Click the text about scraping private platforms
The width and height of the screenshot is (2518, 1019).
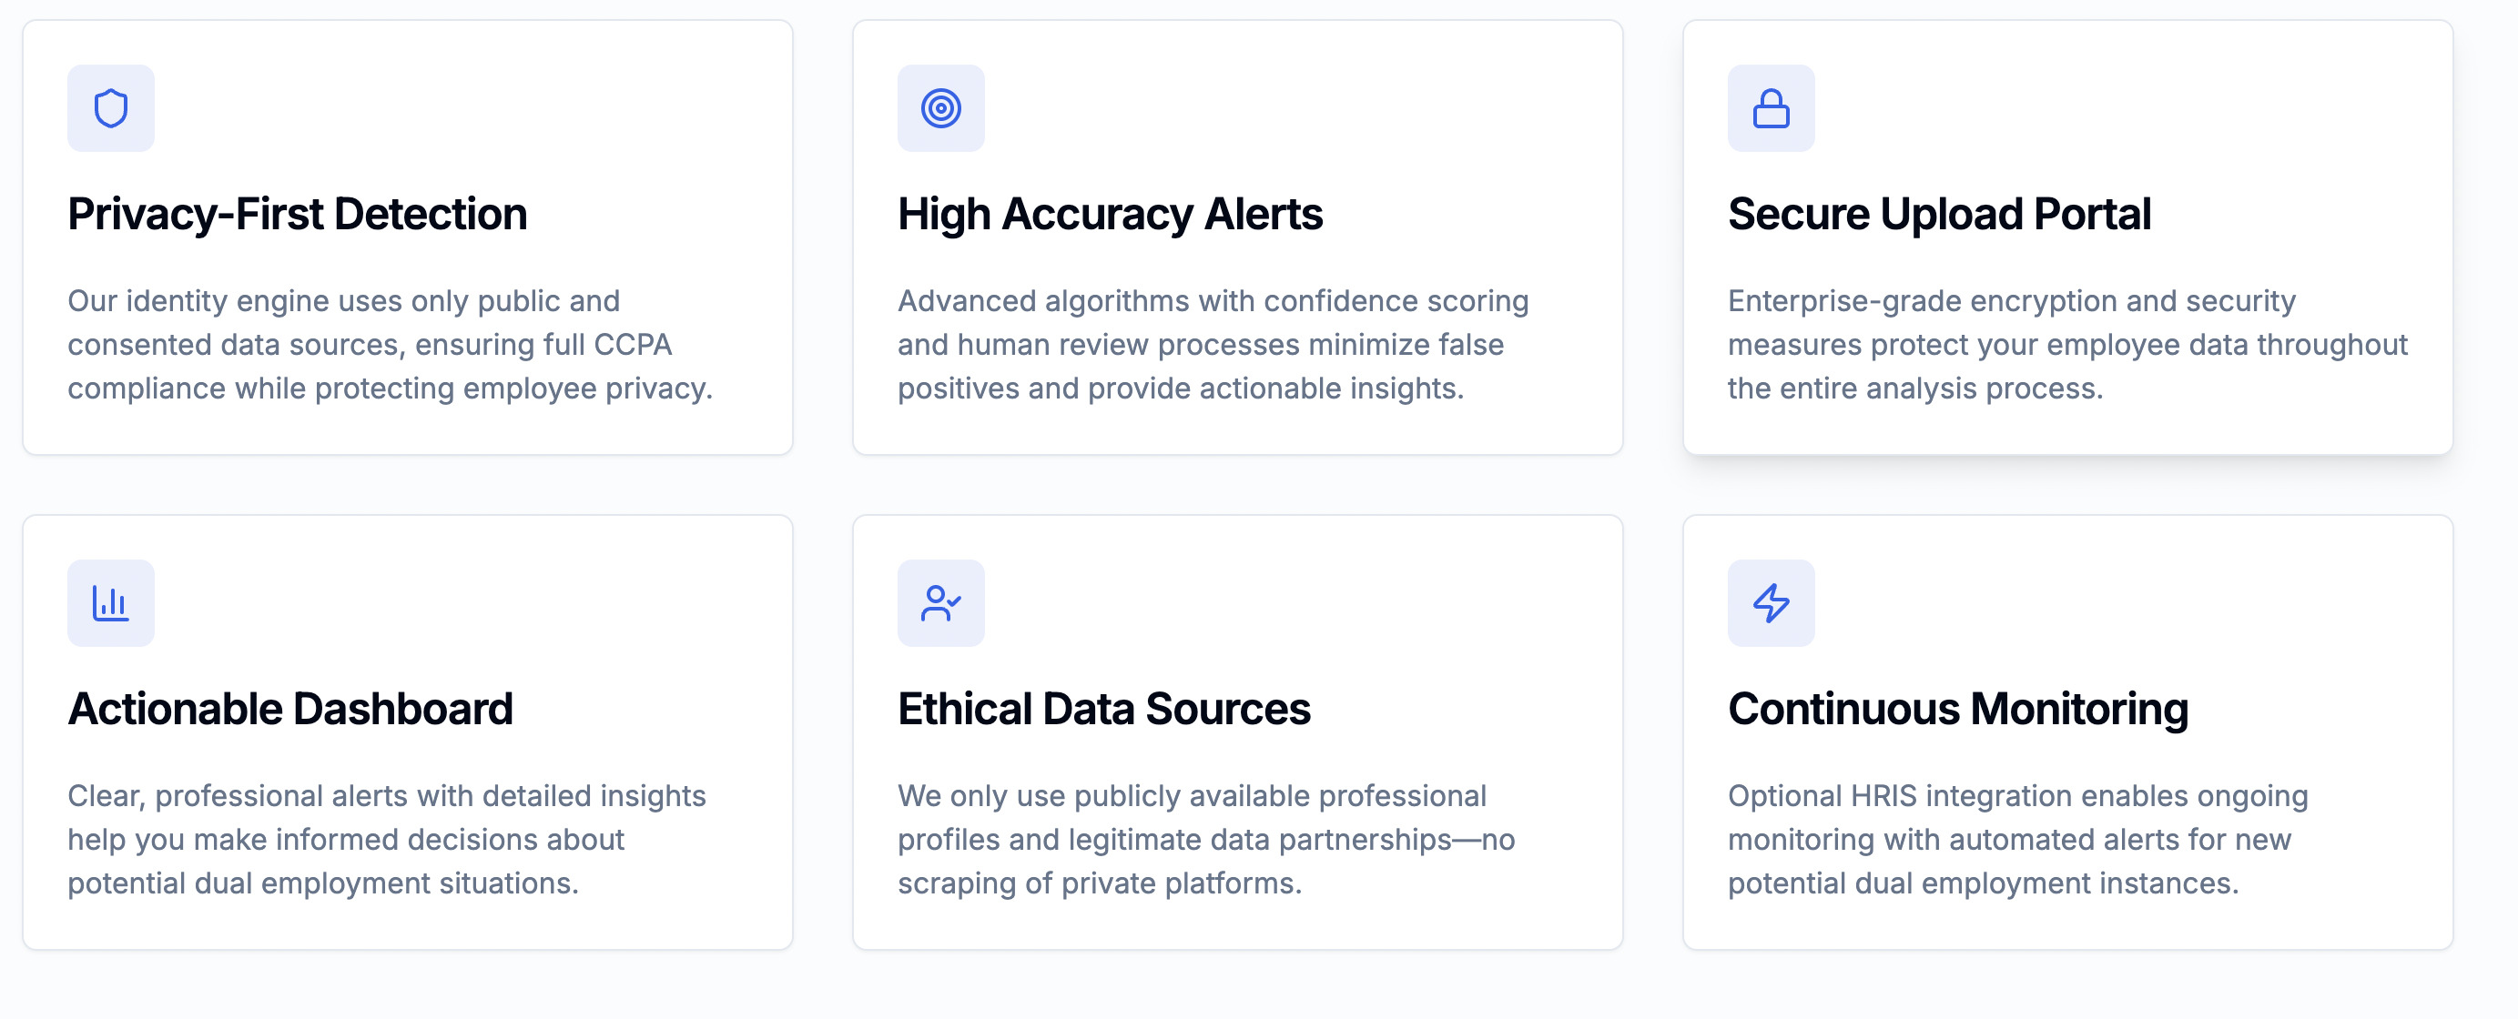(1206, 839)
